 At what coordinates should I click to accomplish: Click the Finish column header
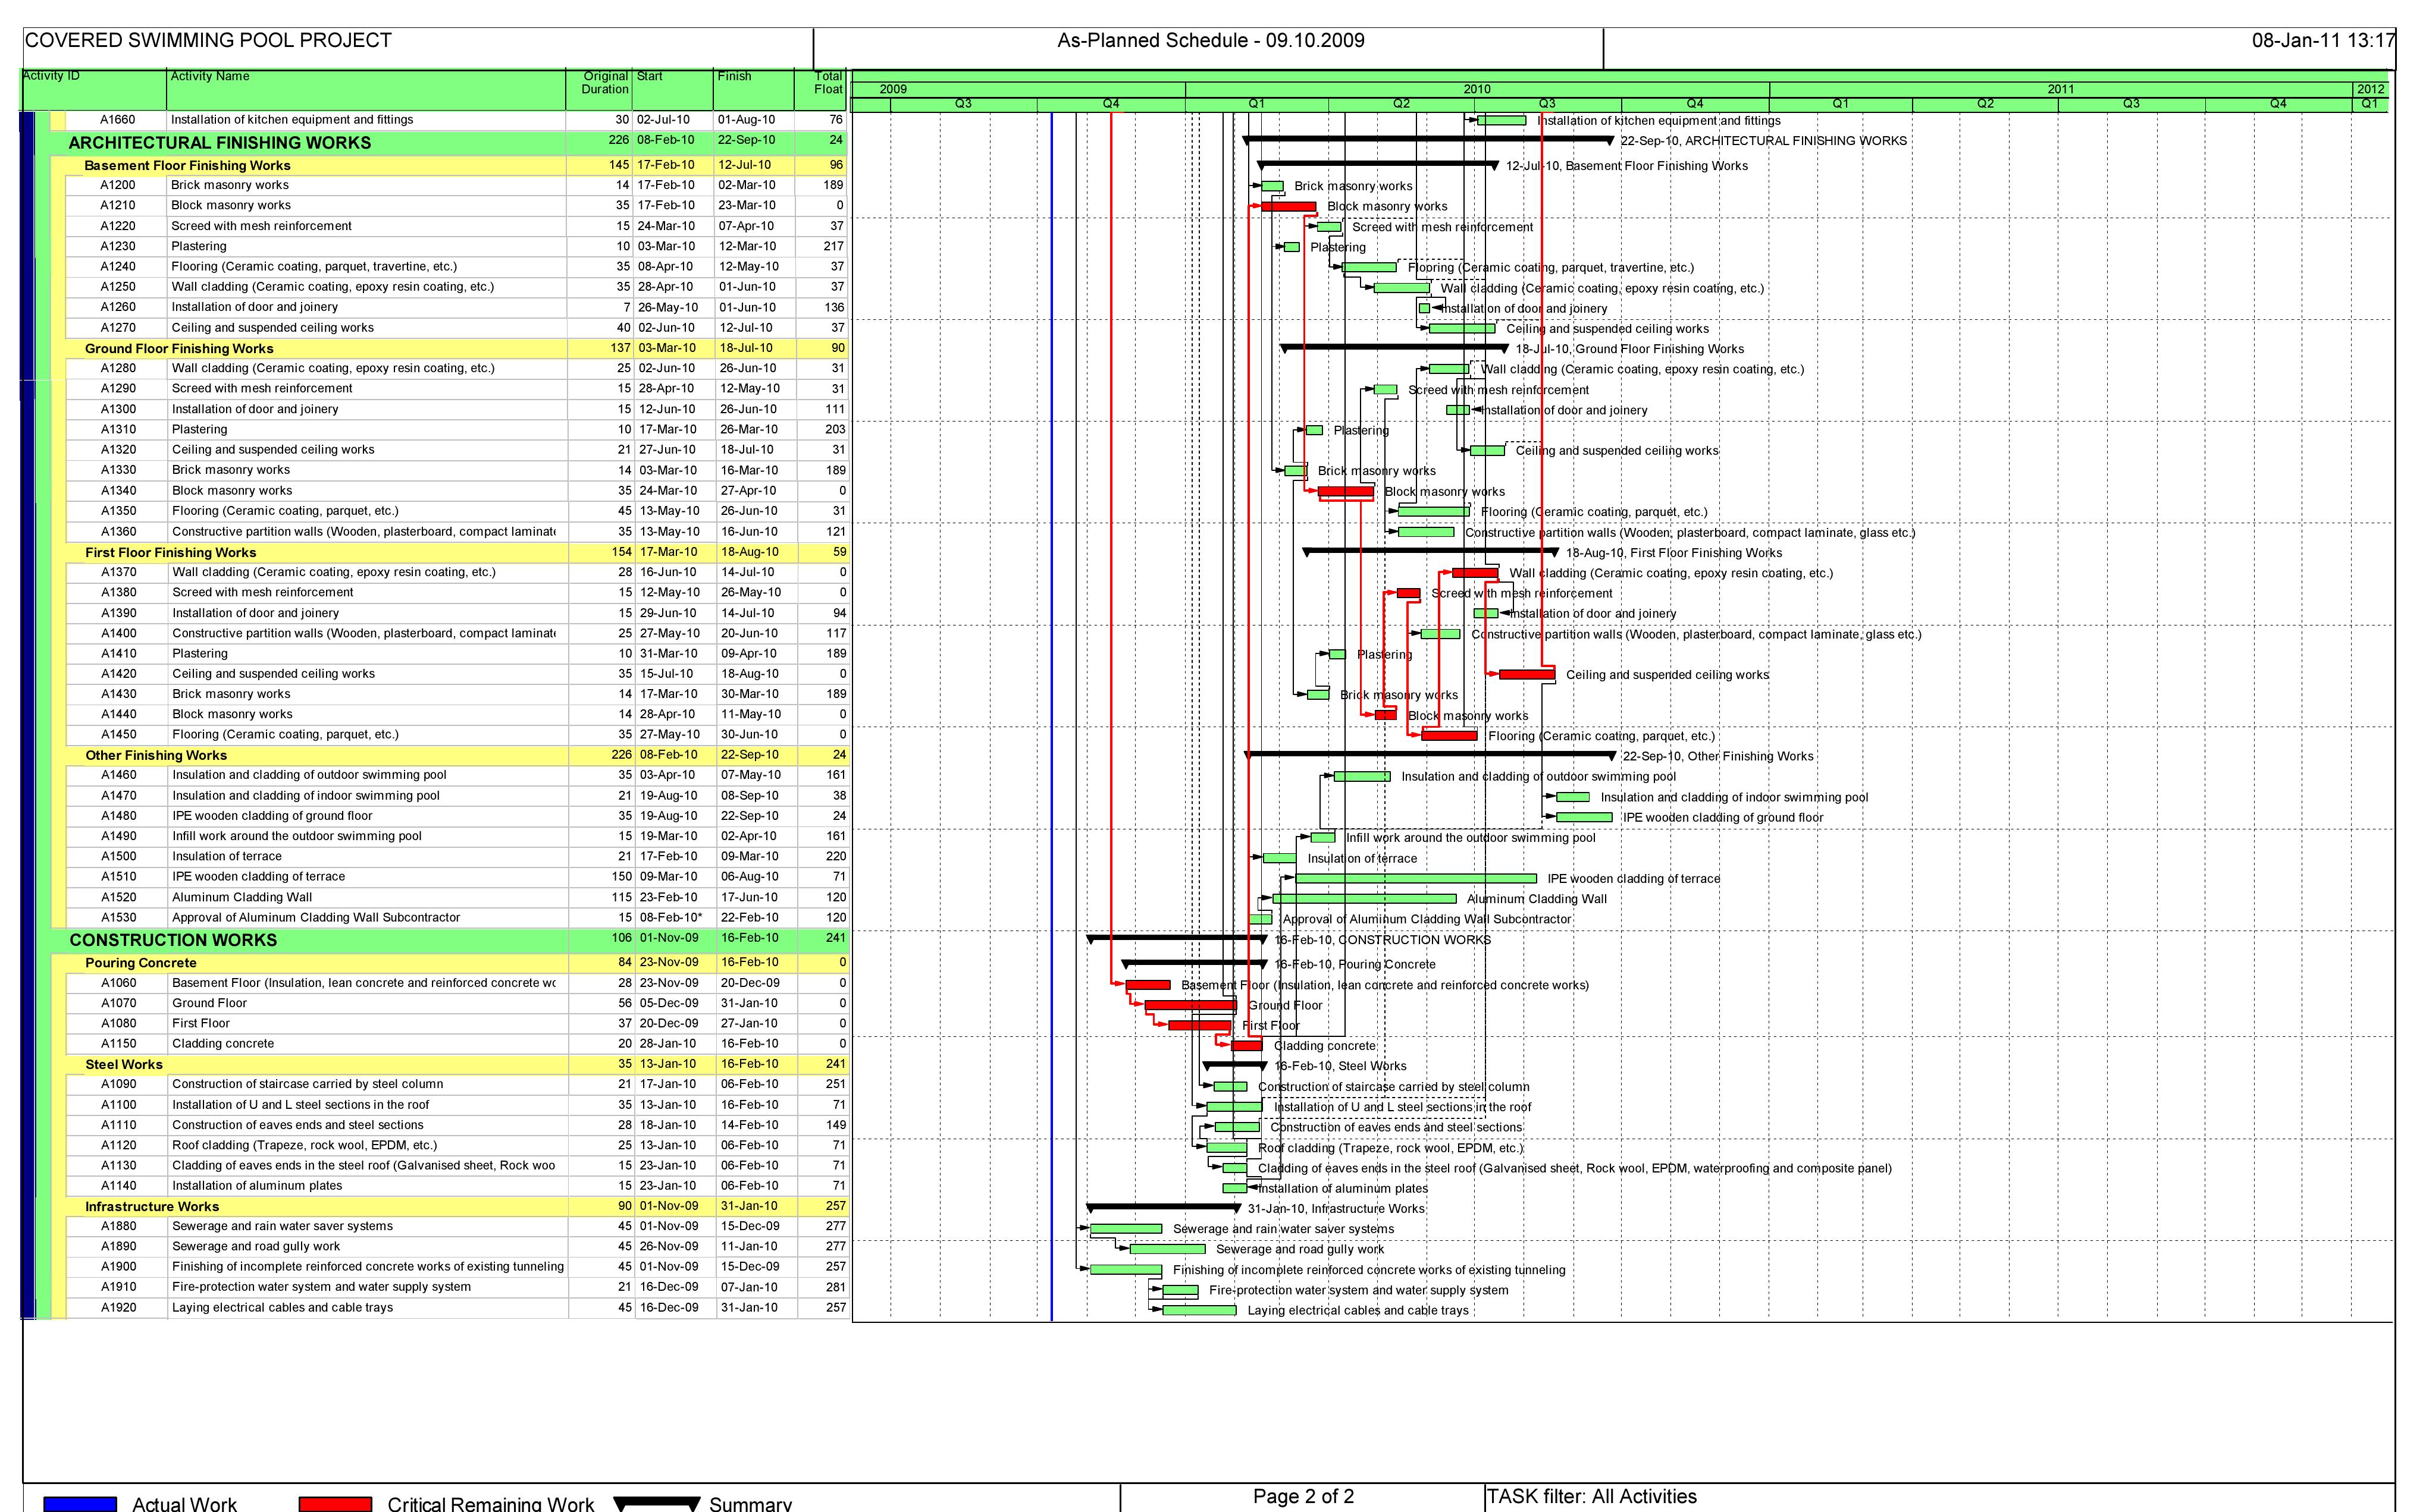[754, 89]
